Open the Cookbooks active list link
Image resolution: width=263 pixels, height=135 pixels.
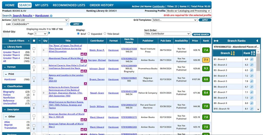(x=158, y=6)
